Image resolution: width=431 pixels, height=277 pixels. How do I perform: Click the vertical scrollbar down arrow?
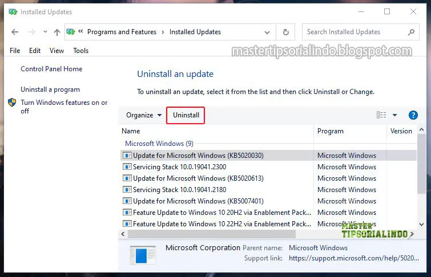[x=421, y=225]
